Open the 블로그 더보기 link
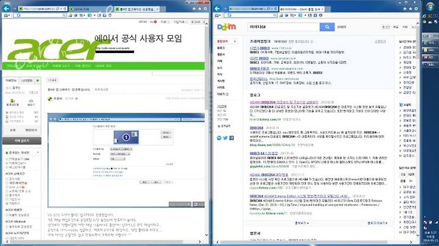The height and width of the screenshot is (246, 439). click(x=377, y=223)
